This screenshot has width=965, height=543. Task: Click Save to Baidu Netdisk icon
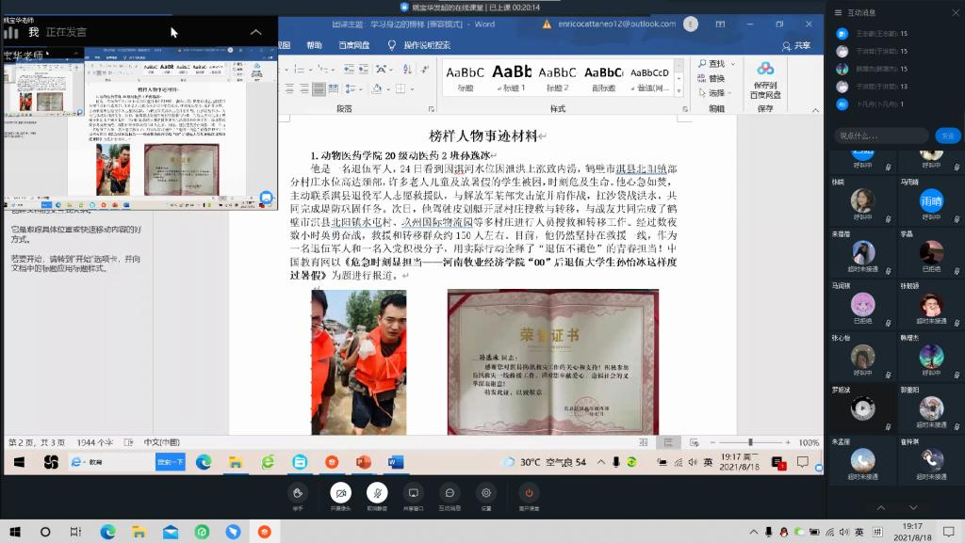[765, 75]
